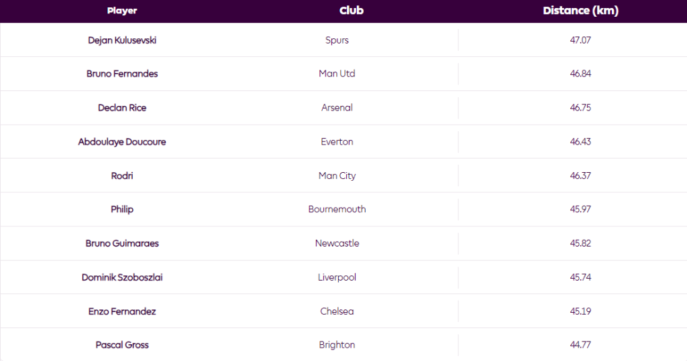Select Bruno Guimaraes player name
687x361 pixels.
tap(122, 243)
